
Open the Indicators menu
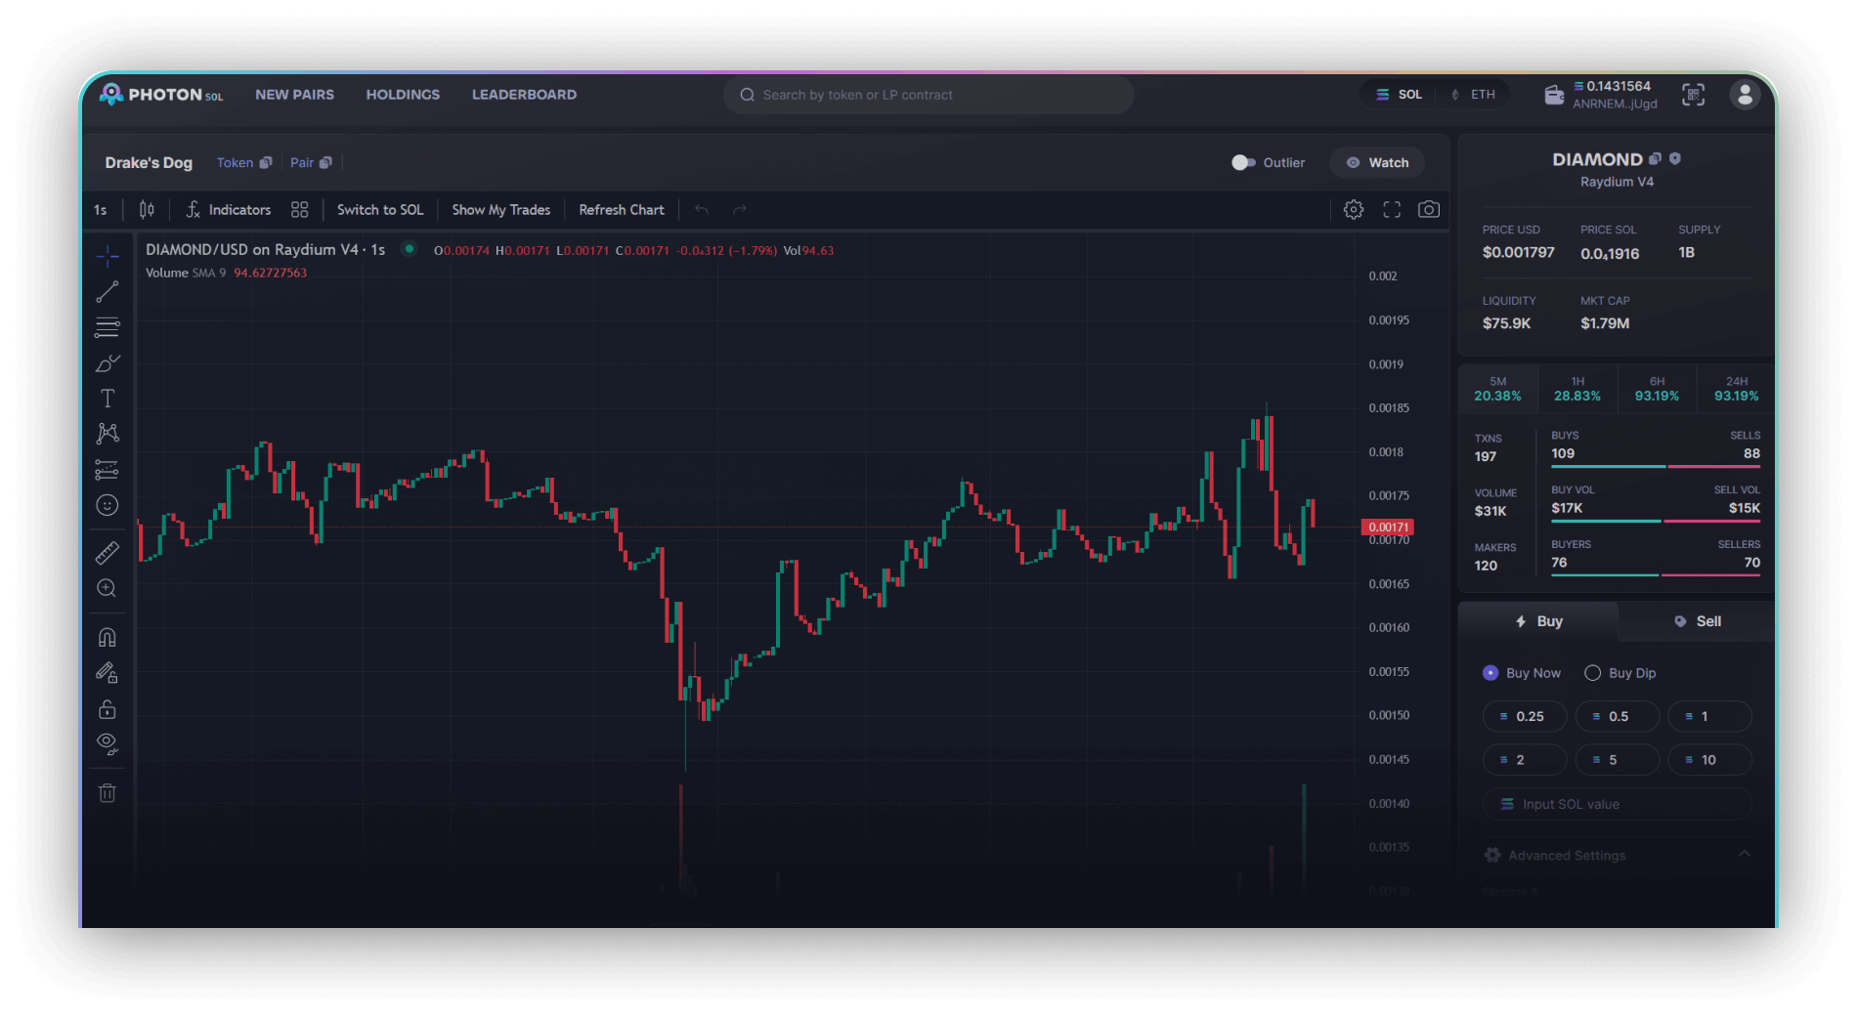(229, 210)
